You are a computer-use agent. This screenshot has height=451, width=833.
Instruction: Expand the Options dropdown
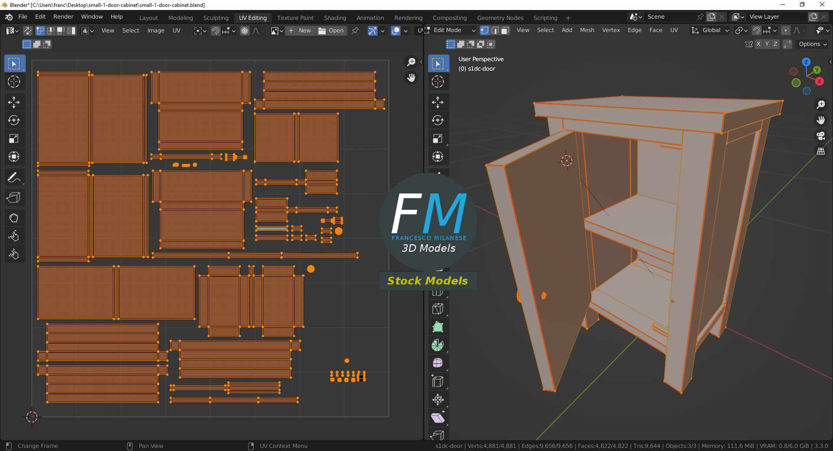[813, 44]
